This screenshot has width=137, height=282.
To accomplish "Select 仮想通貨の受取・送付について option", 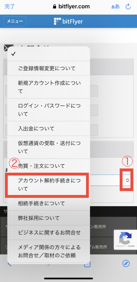I will pyautogui.click(x=49, y=147).
